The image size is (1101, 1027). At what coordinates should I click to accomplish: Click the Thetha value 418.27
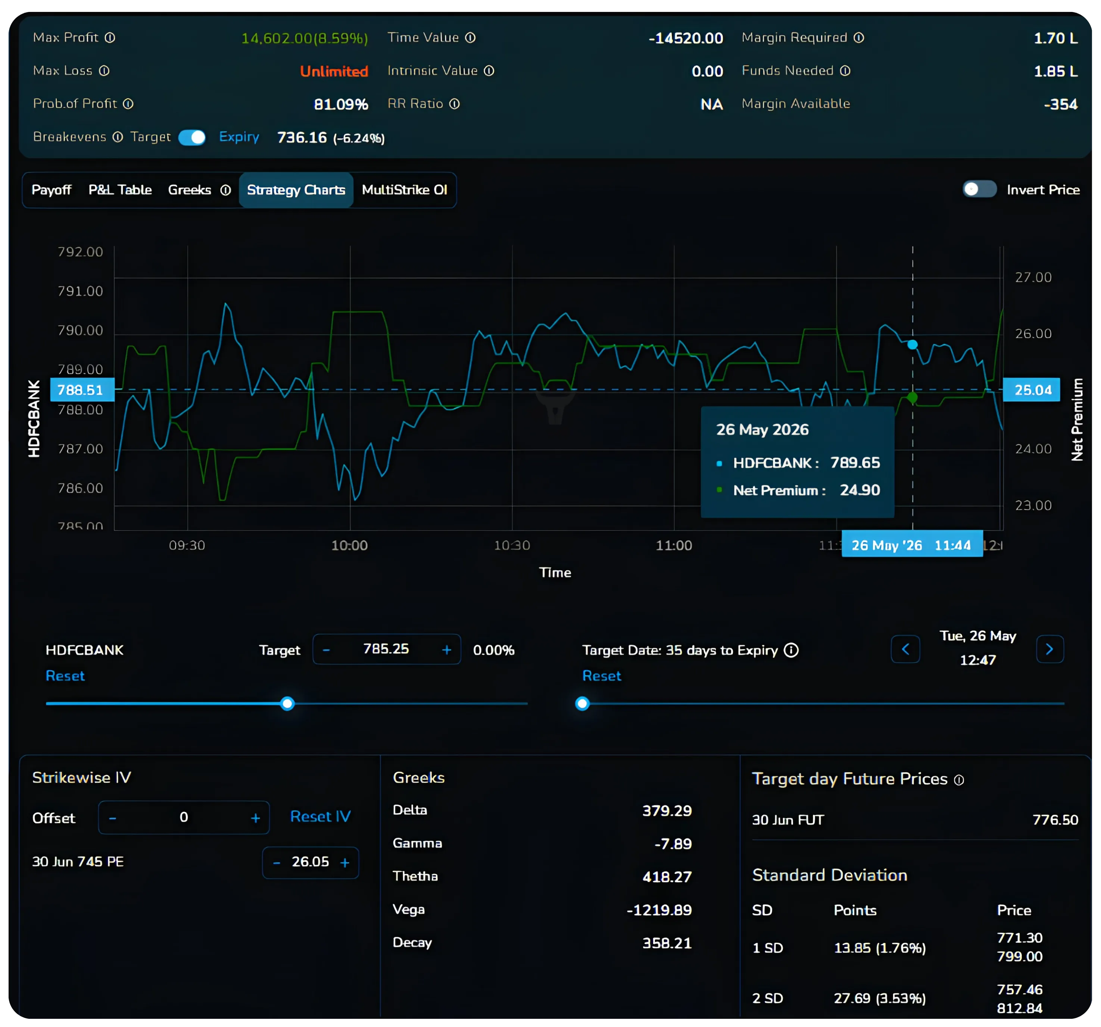(x=667, y=877)
